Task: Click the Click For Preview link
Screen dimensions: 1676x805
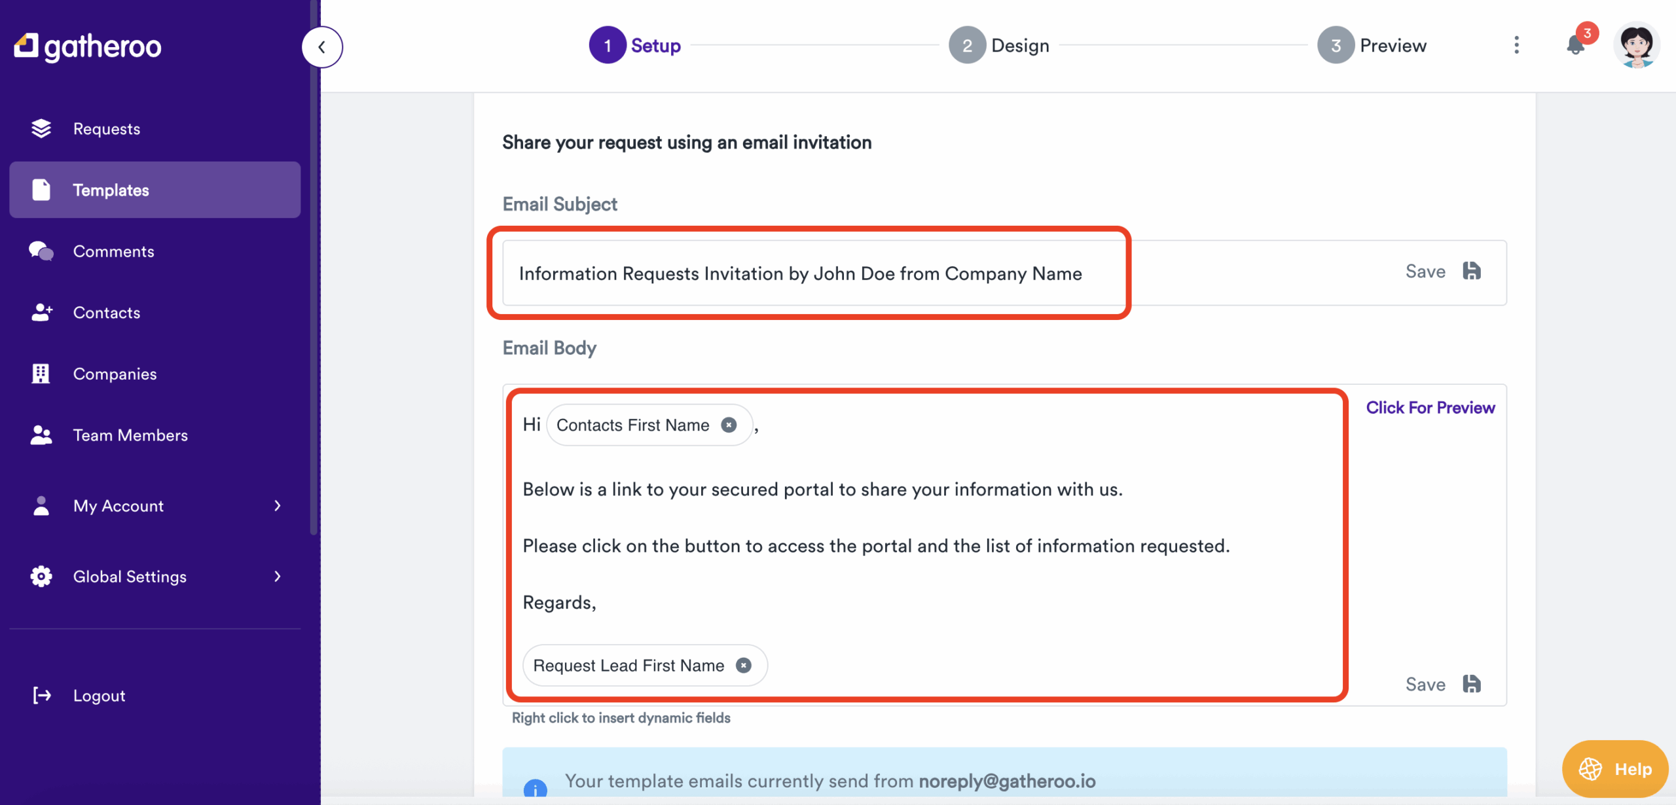Action: pyautogui.click(x=1430, y=408)
